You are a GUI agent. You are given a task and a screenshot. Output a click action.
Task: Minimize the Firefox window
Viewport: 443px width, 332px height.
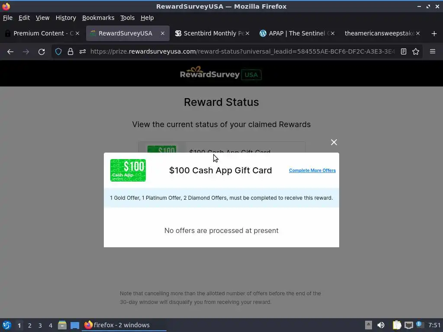[x=419, y=6]
